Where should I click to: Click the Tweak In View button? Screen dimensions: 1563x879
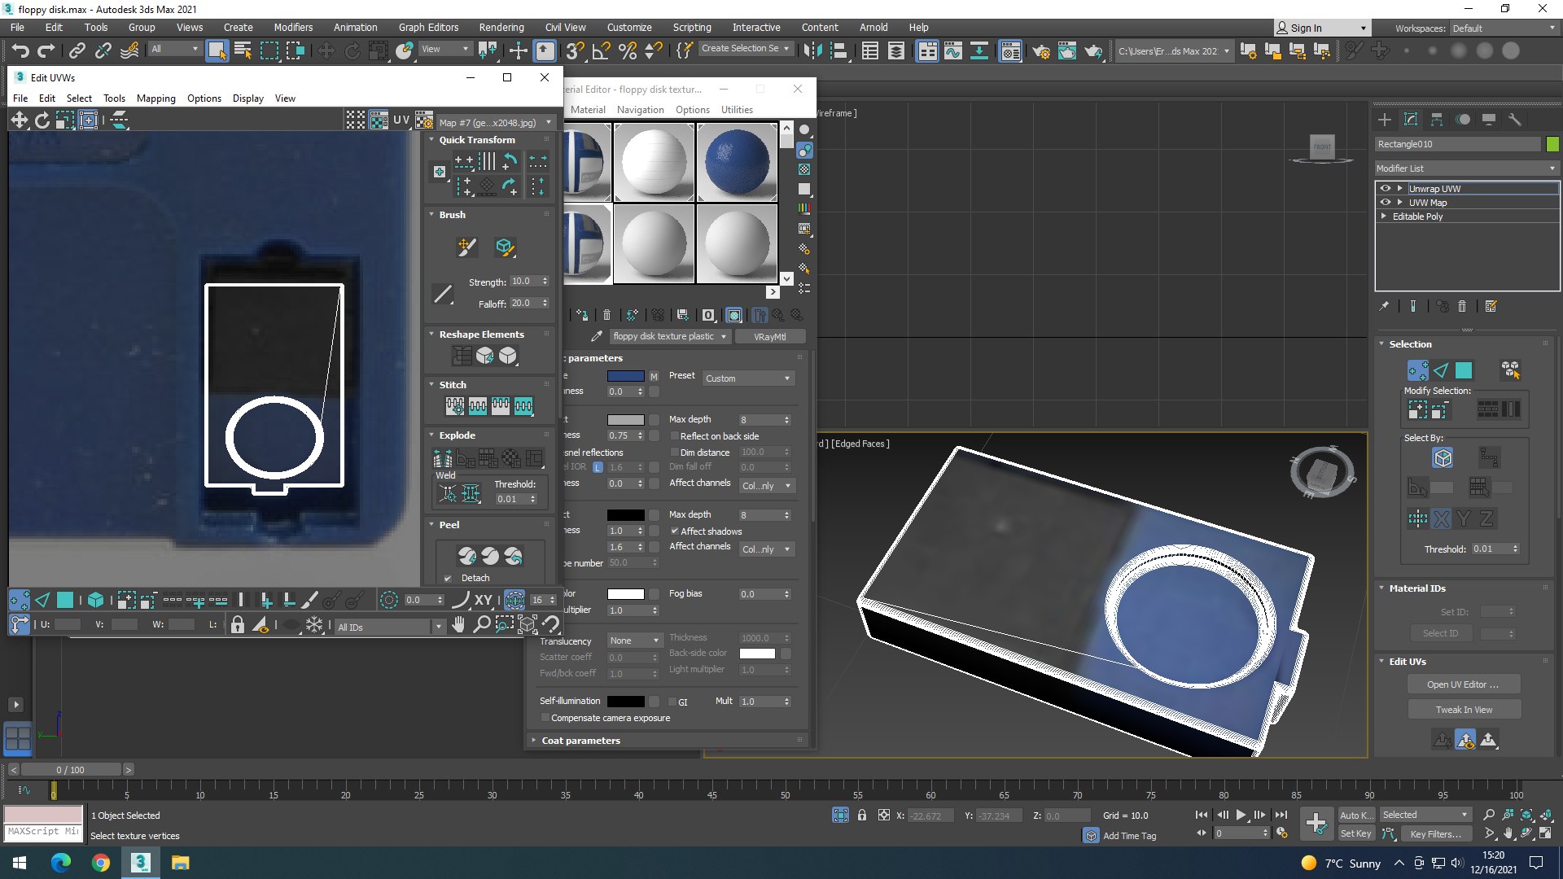(x=1464, y=710)
